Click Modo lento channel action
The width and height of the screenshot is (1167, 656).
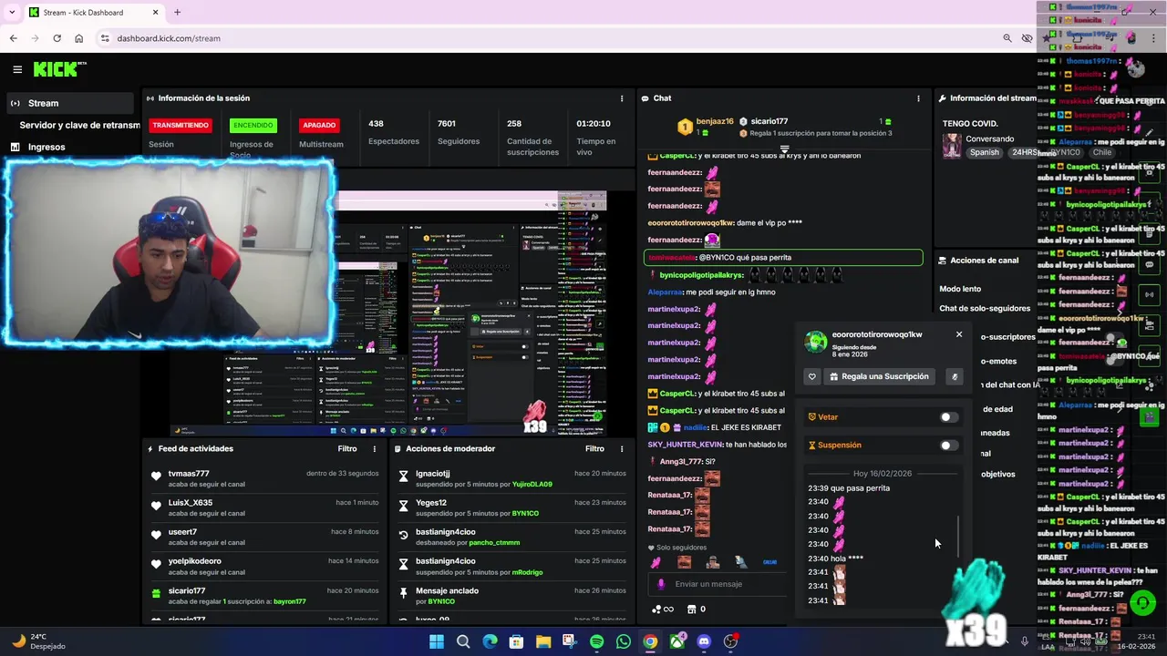[960, 289]
